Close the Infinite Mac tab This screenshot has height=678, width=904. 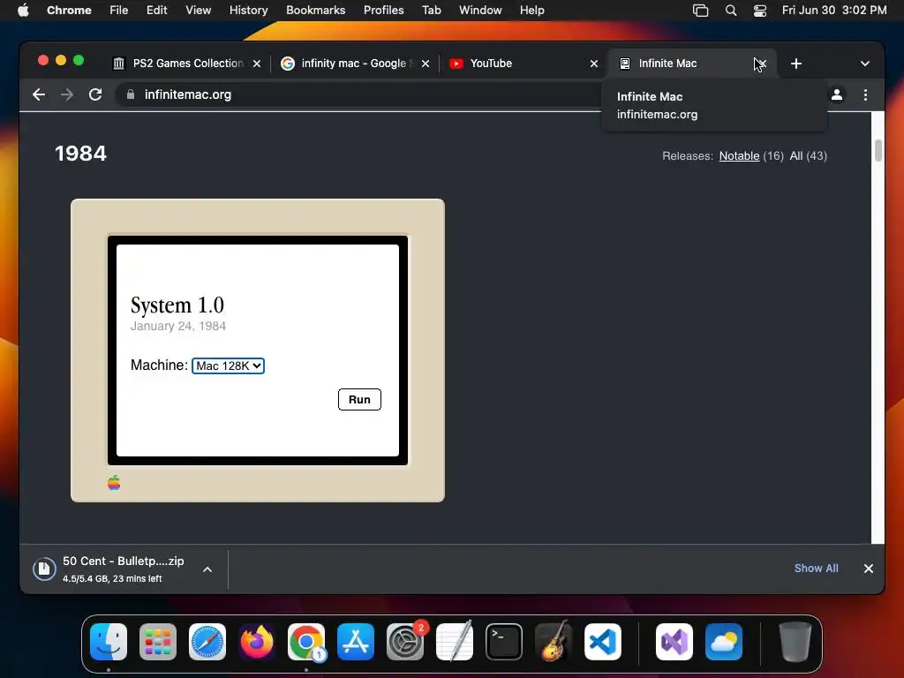click(x=761, y=64)
